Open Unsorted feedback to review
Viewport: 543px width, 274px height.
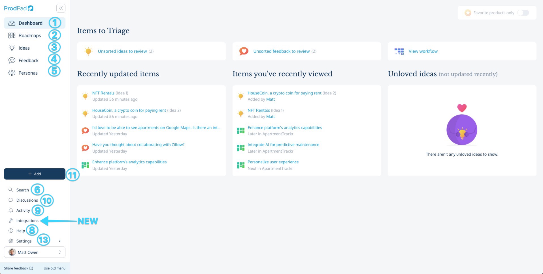[x=281, y=51]
